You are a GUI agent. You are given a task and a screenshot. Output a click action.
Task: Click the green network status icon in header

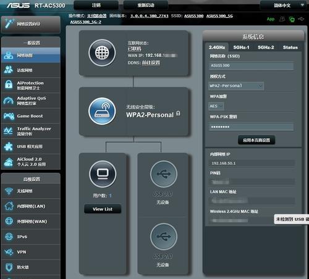click(x=292, y=19)
